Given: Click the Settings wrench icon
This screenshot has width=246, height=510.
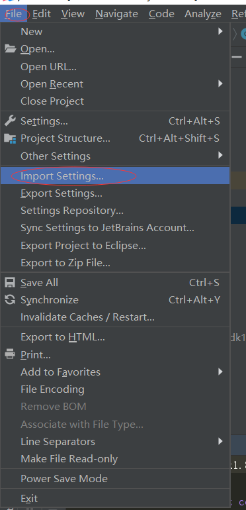Looking at the screenshot, I should coord(10,121).
